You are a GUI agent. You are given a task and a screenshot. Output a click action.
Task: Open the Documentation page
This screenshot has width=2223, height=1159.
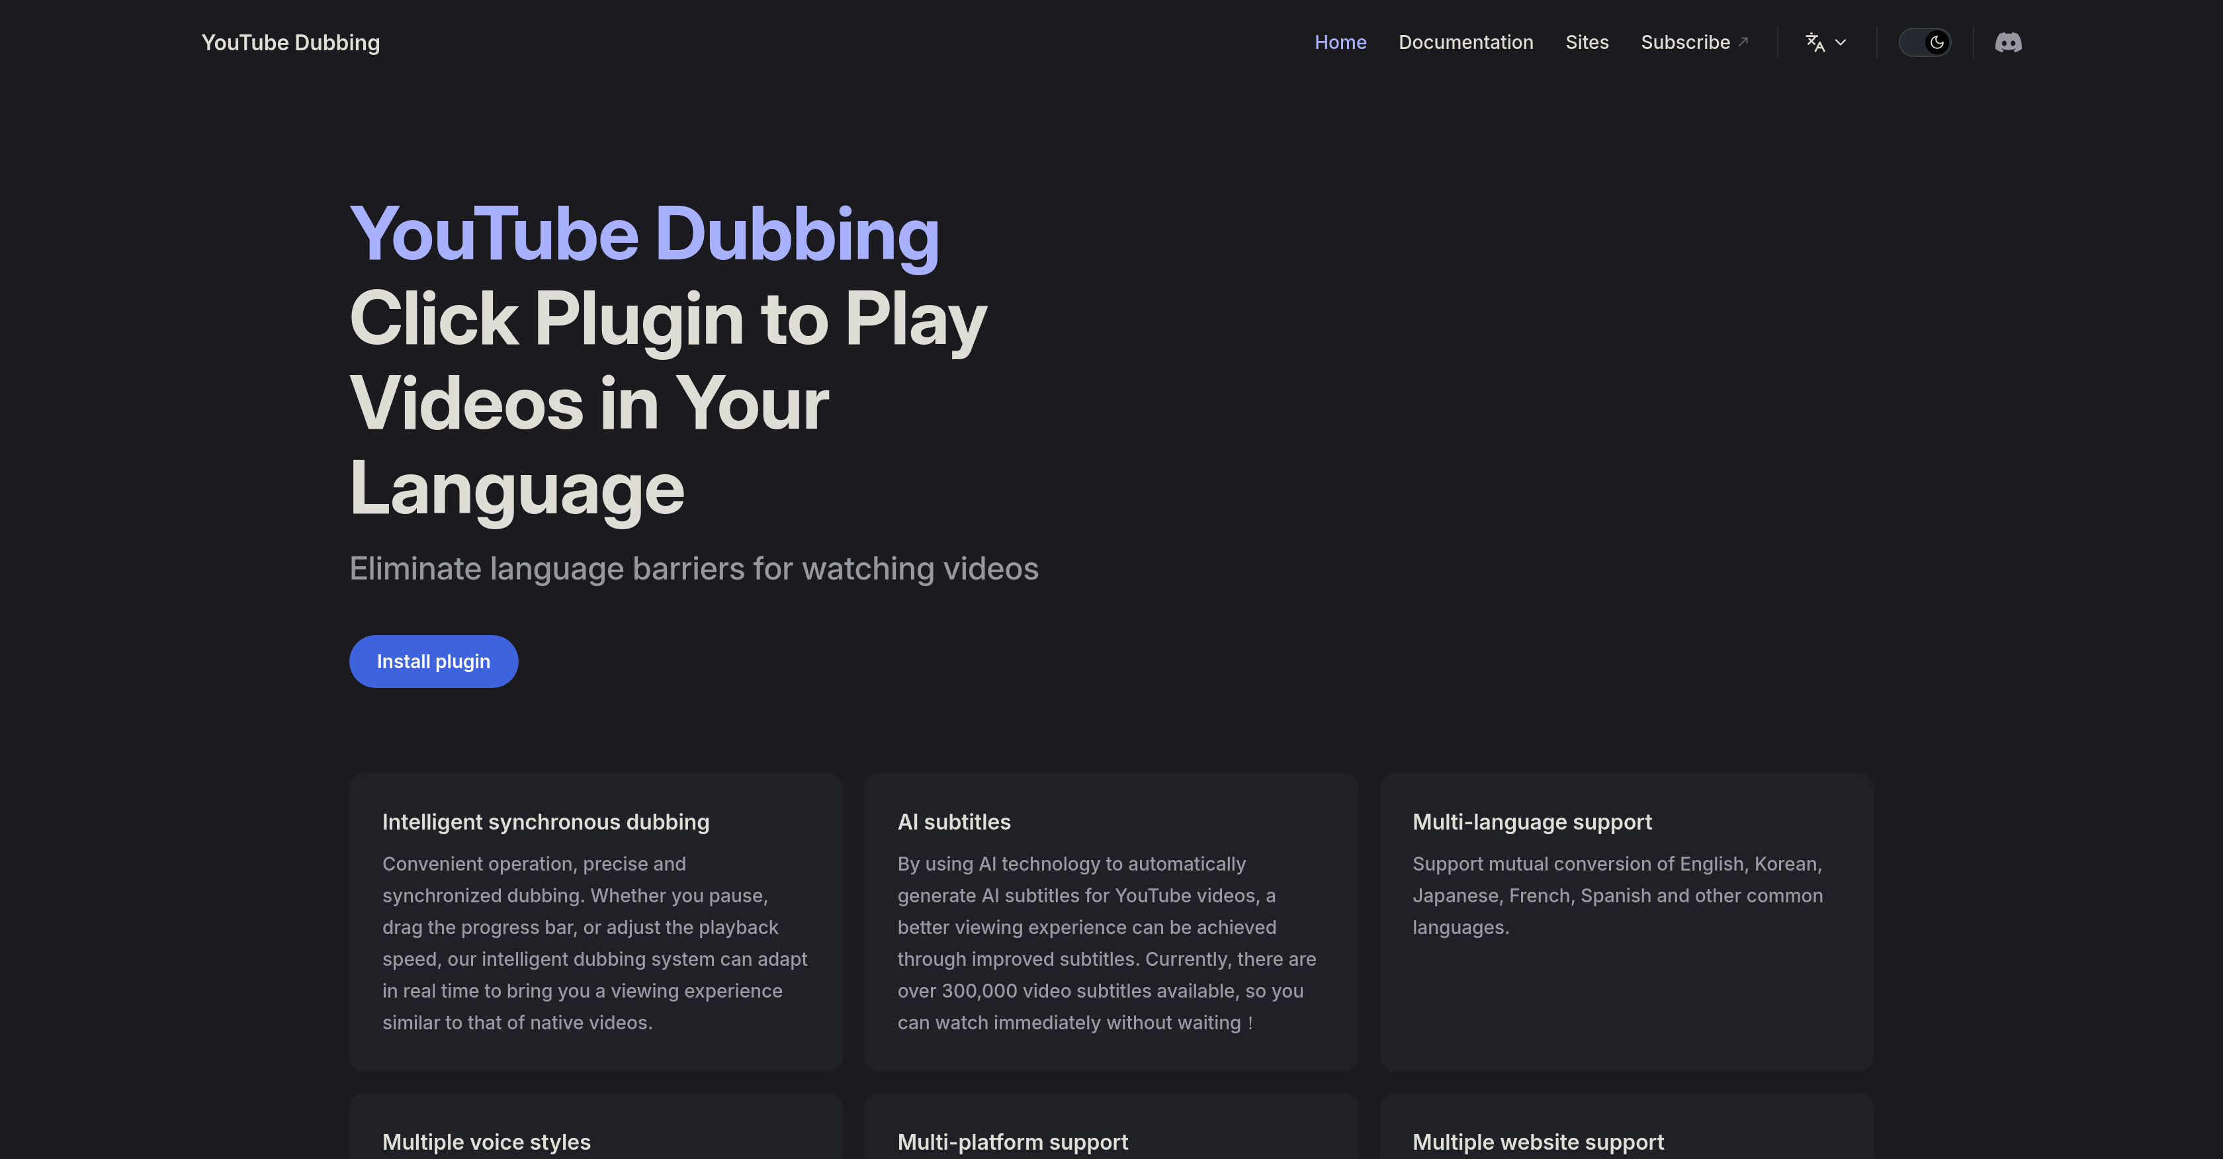tap(1465, 42)
